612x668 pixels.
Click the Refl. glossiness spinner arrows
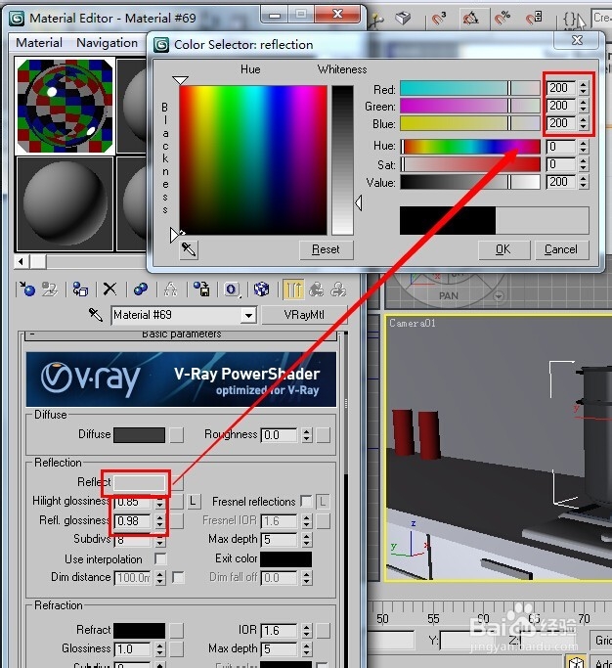click(159, 520)
